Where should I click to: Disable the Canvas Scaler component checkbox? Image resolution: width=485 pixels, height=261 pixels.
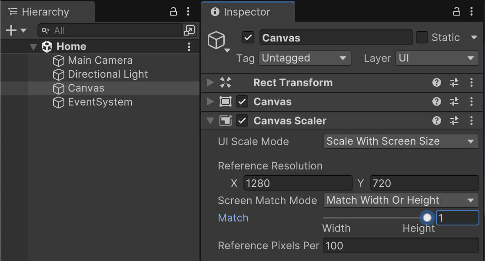pyautogui.click(x=242, y=121)
